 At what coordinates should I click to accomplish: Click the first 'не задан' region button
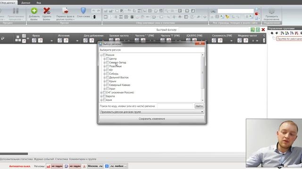57,166
